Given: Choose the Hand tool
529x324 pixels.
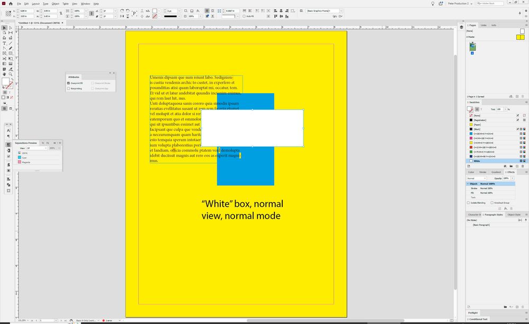Looking at the screenshot, I should 4,74.
